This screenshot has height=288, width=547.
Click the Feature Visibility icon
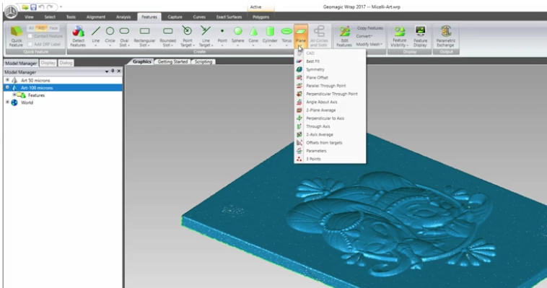point(400,32)
